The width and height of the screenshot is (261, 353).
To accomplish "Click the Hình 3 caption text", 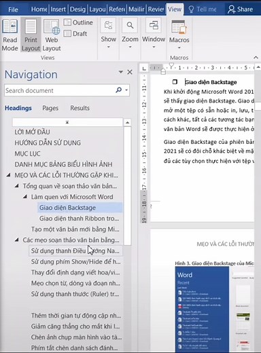I will 214,263.
